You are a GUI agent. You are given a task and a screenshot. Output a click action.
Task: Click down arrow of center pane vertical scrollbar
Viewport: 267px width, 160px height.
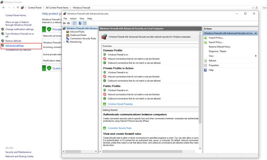pyautogui.click(x=200, y=148)
